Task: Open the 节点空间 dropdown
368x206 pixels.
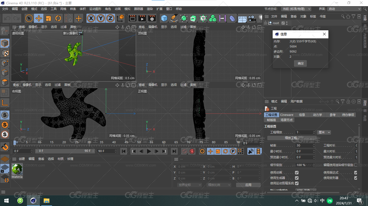Action: click(296, 9)
